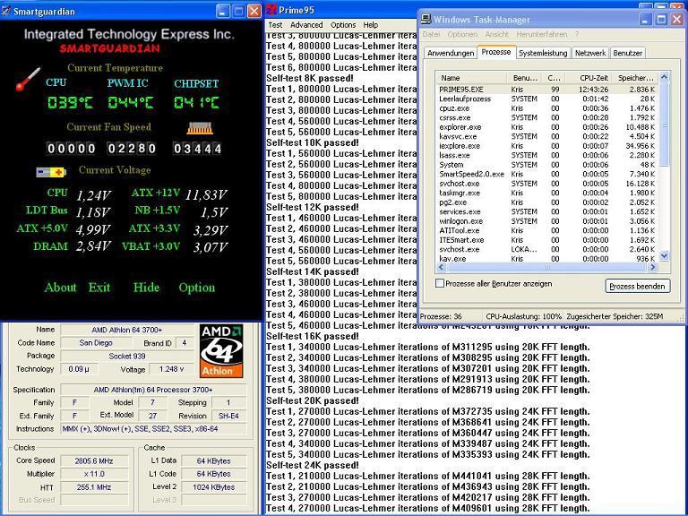Open Option in Smartguardian
The image size is (688, 516).
[196, 288]
